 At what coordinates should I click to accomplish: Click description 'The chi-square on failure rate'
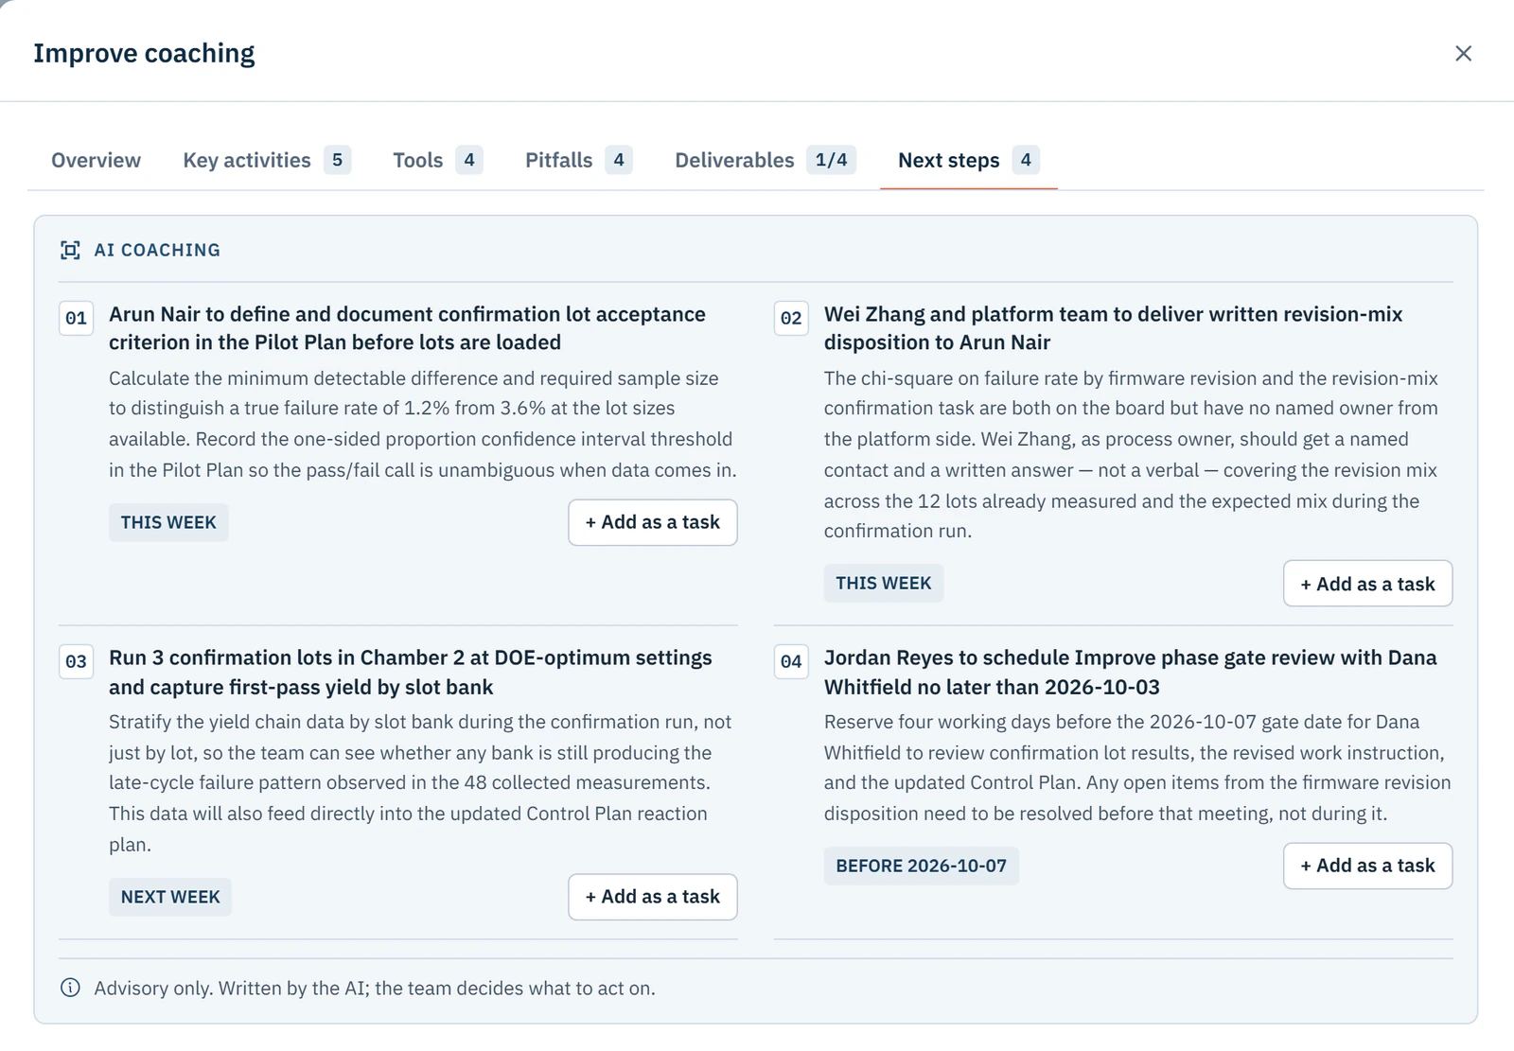pos(1131,454)
